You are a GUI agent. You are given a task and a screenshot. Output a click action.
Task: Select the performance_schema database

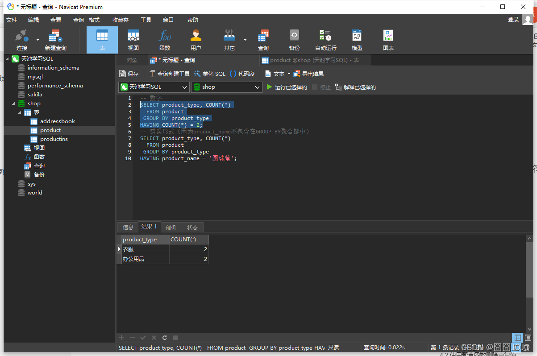55,86
